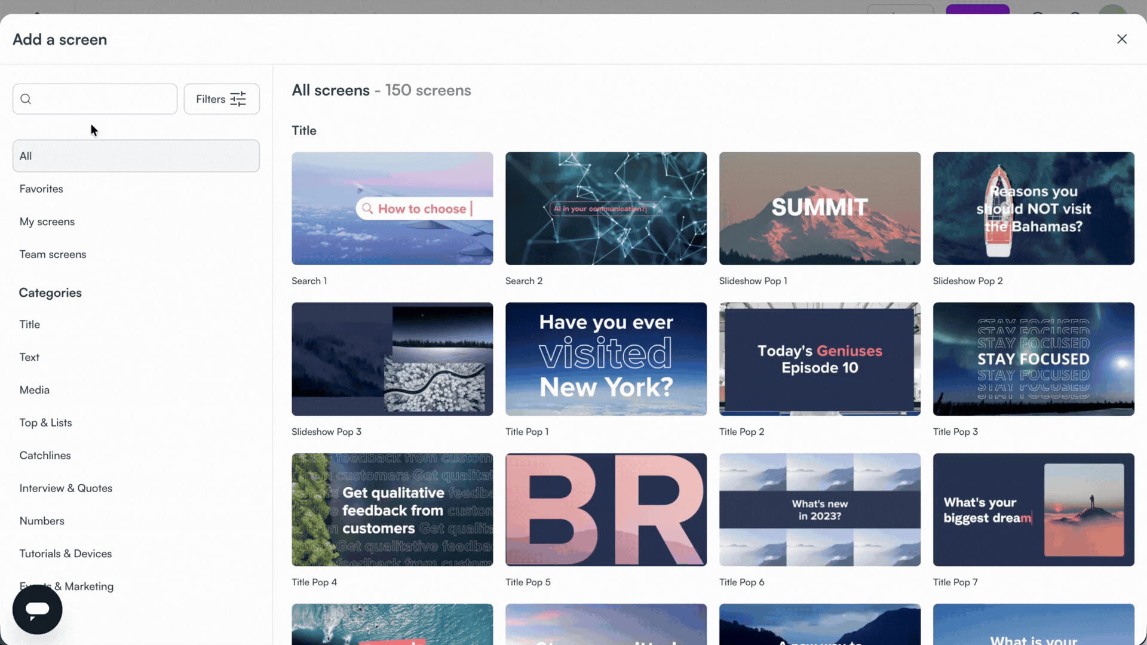Screen dimensions: 1147x645
Task: Choose the Slideshow Pop 1 SUMMIT template
Action: [x=819, y=208]
